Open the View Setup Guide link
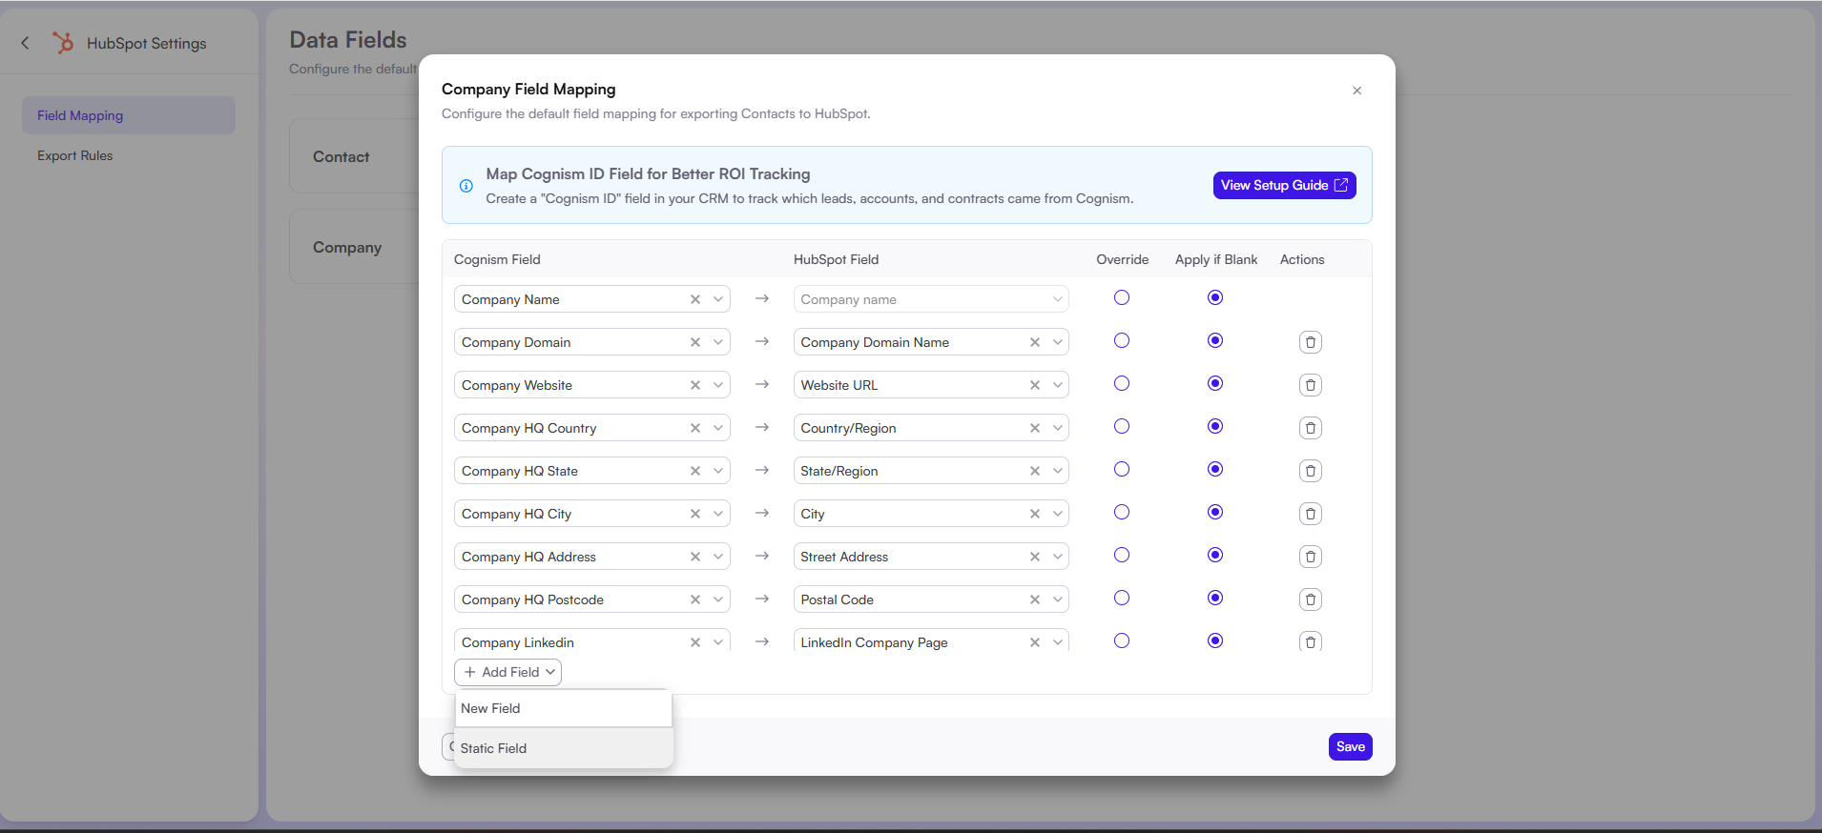 [x=1284, y=185]
